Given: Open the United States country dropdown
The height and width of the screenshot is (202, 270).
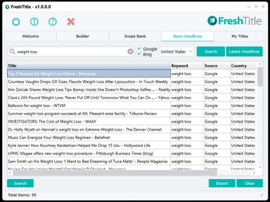Looking at the screenshot, I should click(176, 52).
